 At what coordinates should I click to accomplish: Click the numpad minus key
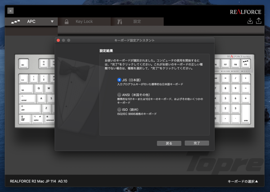coord(246,88)
